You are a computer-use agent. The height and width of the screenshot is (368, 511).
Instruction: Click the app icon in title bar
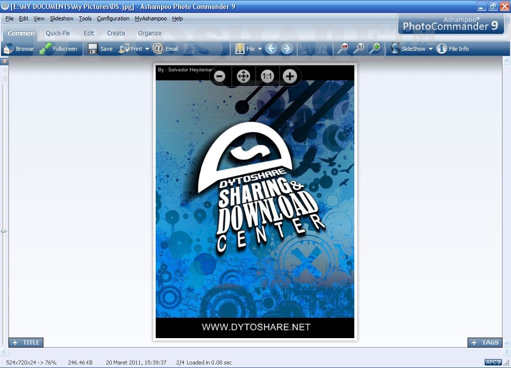tap(4, 6)
